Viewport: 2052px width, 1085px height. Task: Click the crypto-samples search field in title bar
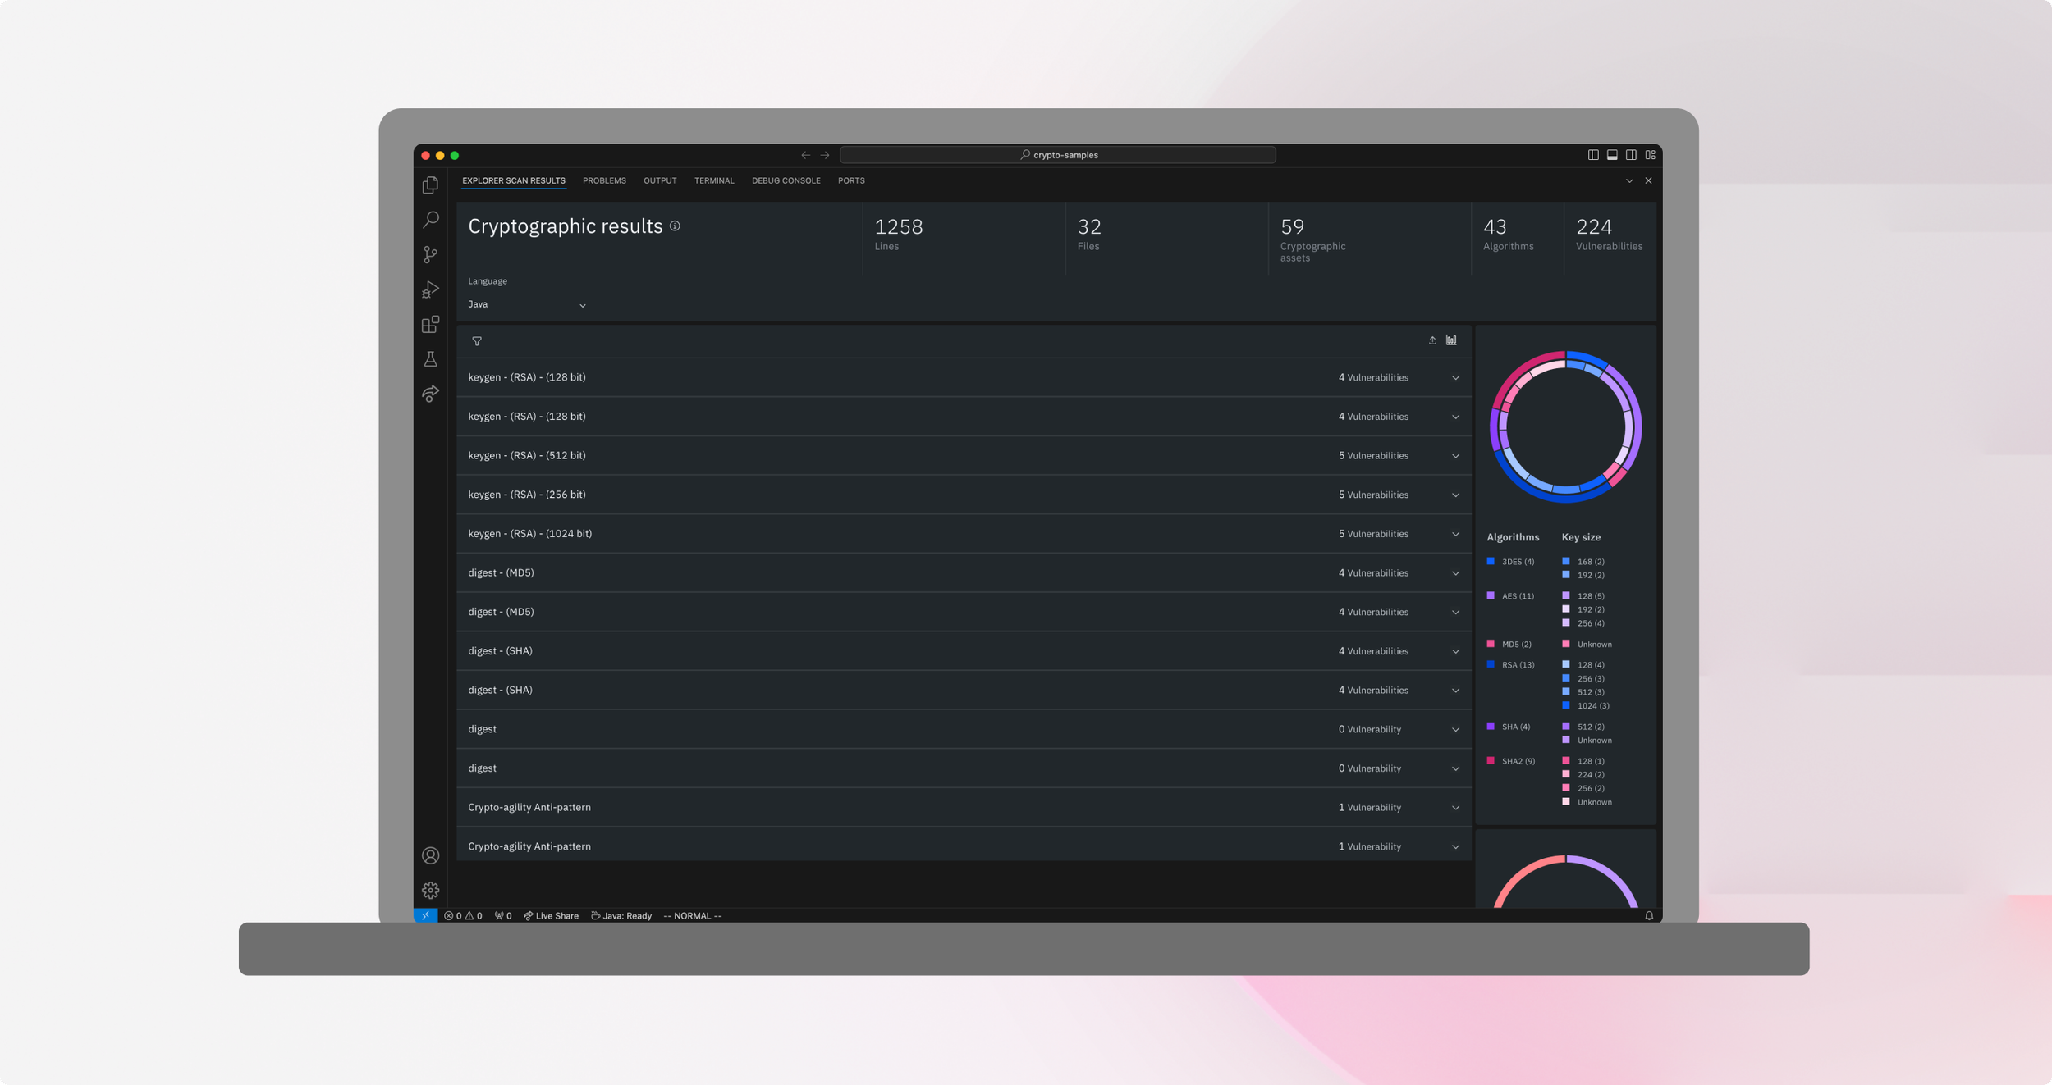(1057, 155)
